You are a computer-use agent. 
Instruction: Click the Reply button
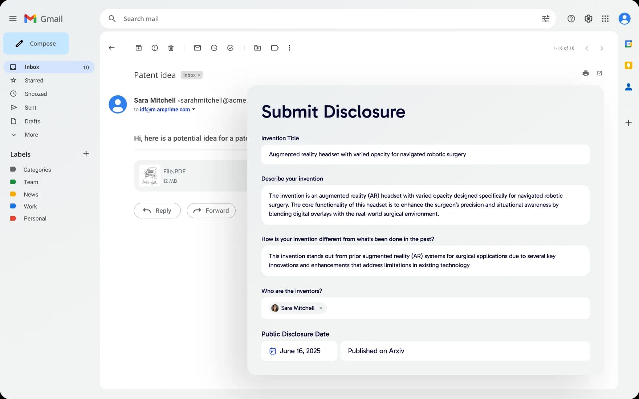pos(157,210)
